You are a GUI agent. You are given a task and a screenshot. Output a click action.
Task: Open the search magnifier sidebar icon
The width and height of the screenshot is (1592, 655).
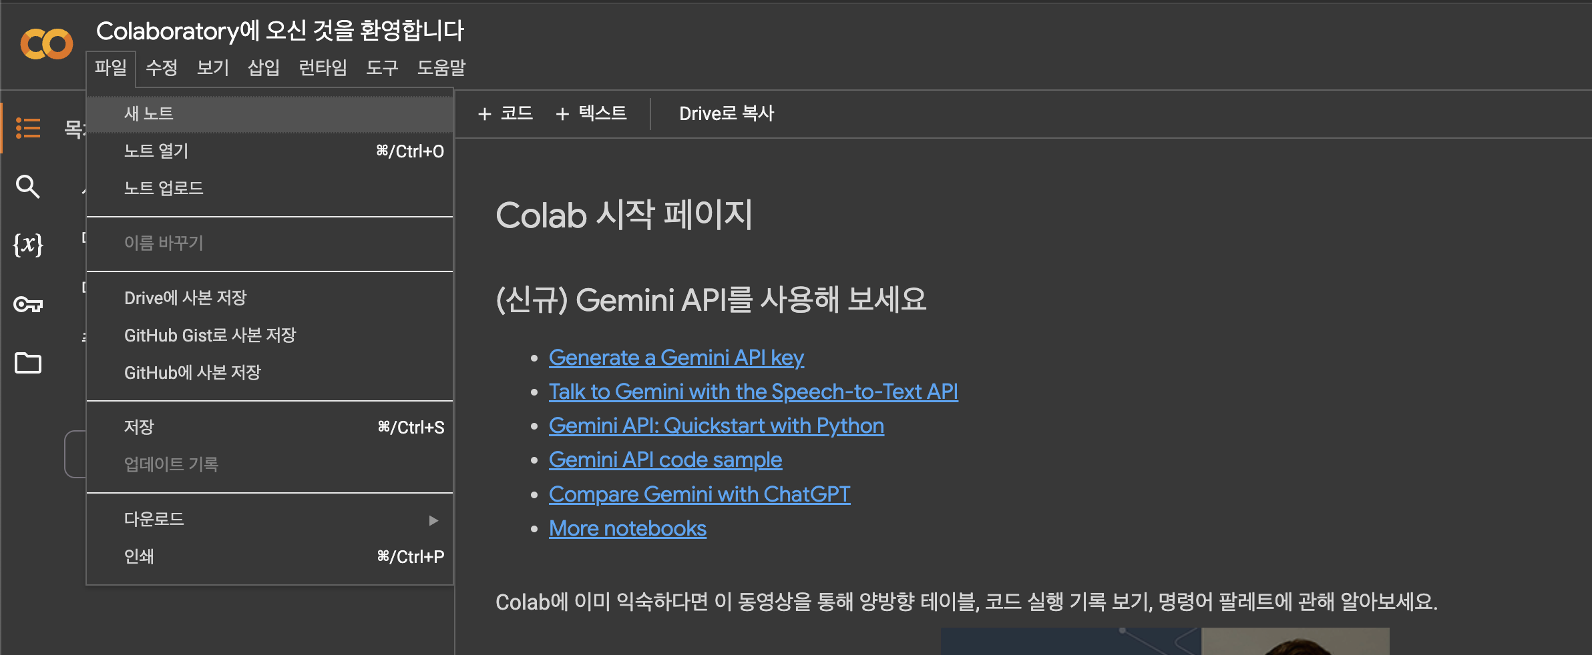pyautogui.click(x=28, y=187)
